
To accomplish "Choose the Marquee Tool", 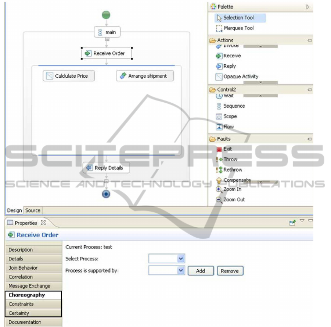I will (x=238, y=28).
